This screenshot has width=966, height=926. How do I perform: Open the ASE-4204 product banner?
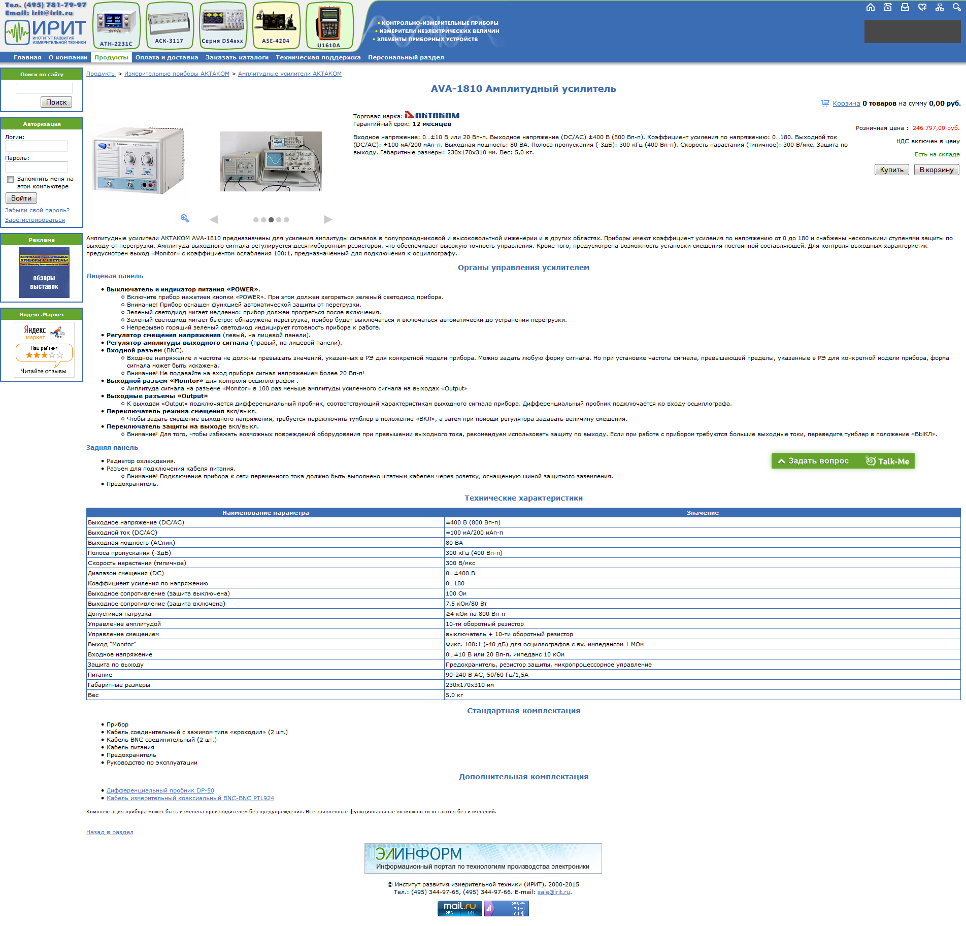tap(276, 25)
